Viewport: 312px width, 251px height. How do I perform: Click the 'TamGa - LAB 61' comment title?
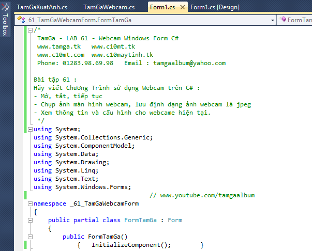[x=63, y=38]
